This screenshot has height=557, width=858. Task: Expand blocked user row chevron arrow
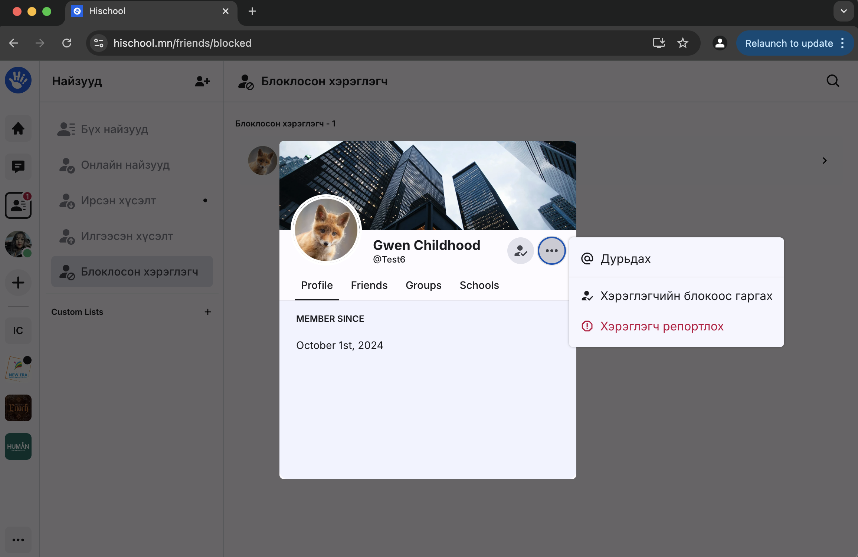[x=824, y=161]
